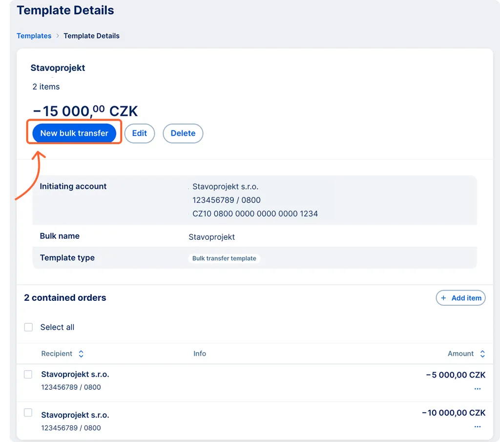Open more options for the 10 000,00 CZK order
500x442 pixels.
[478, 427]
